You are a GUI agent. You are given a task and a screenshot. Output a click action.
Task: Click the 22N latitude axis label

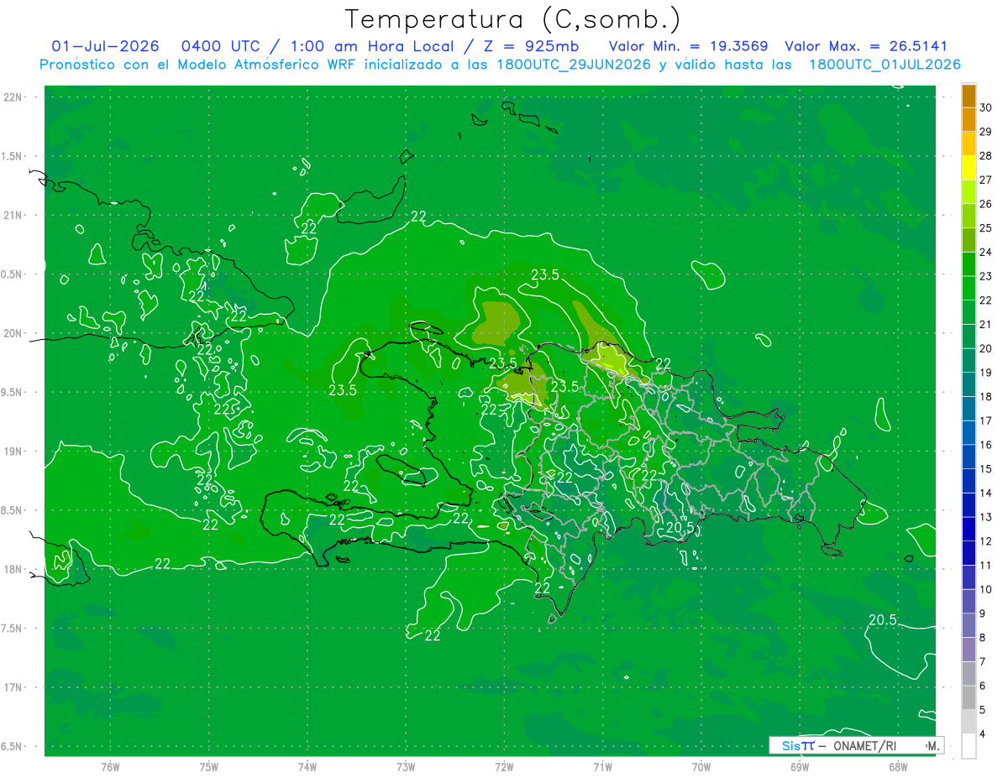point(13,97)
